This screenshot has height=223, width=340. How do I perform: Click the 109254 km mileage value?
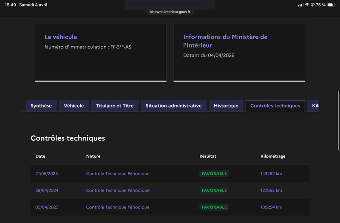[x=271, y=207]
